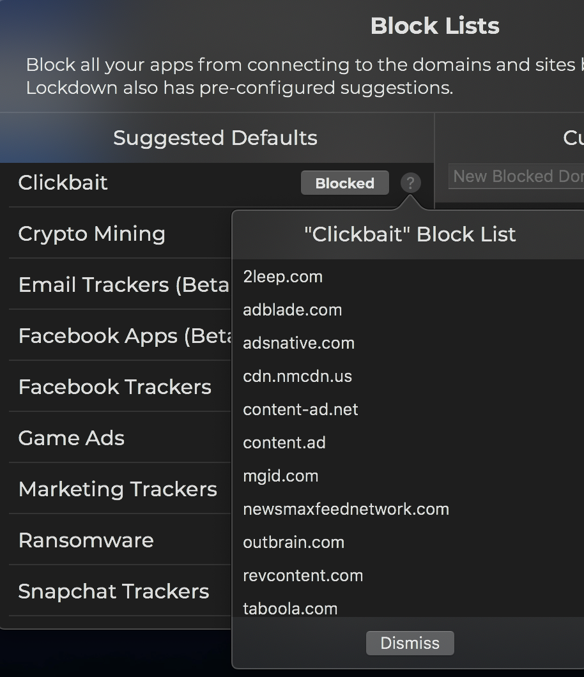Select the Snapchat Trackers row
The width and height of the screenshot is (584, 677).
coord(114,591)
